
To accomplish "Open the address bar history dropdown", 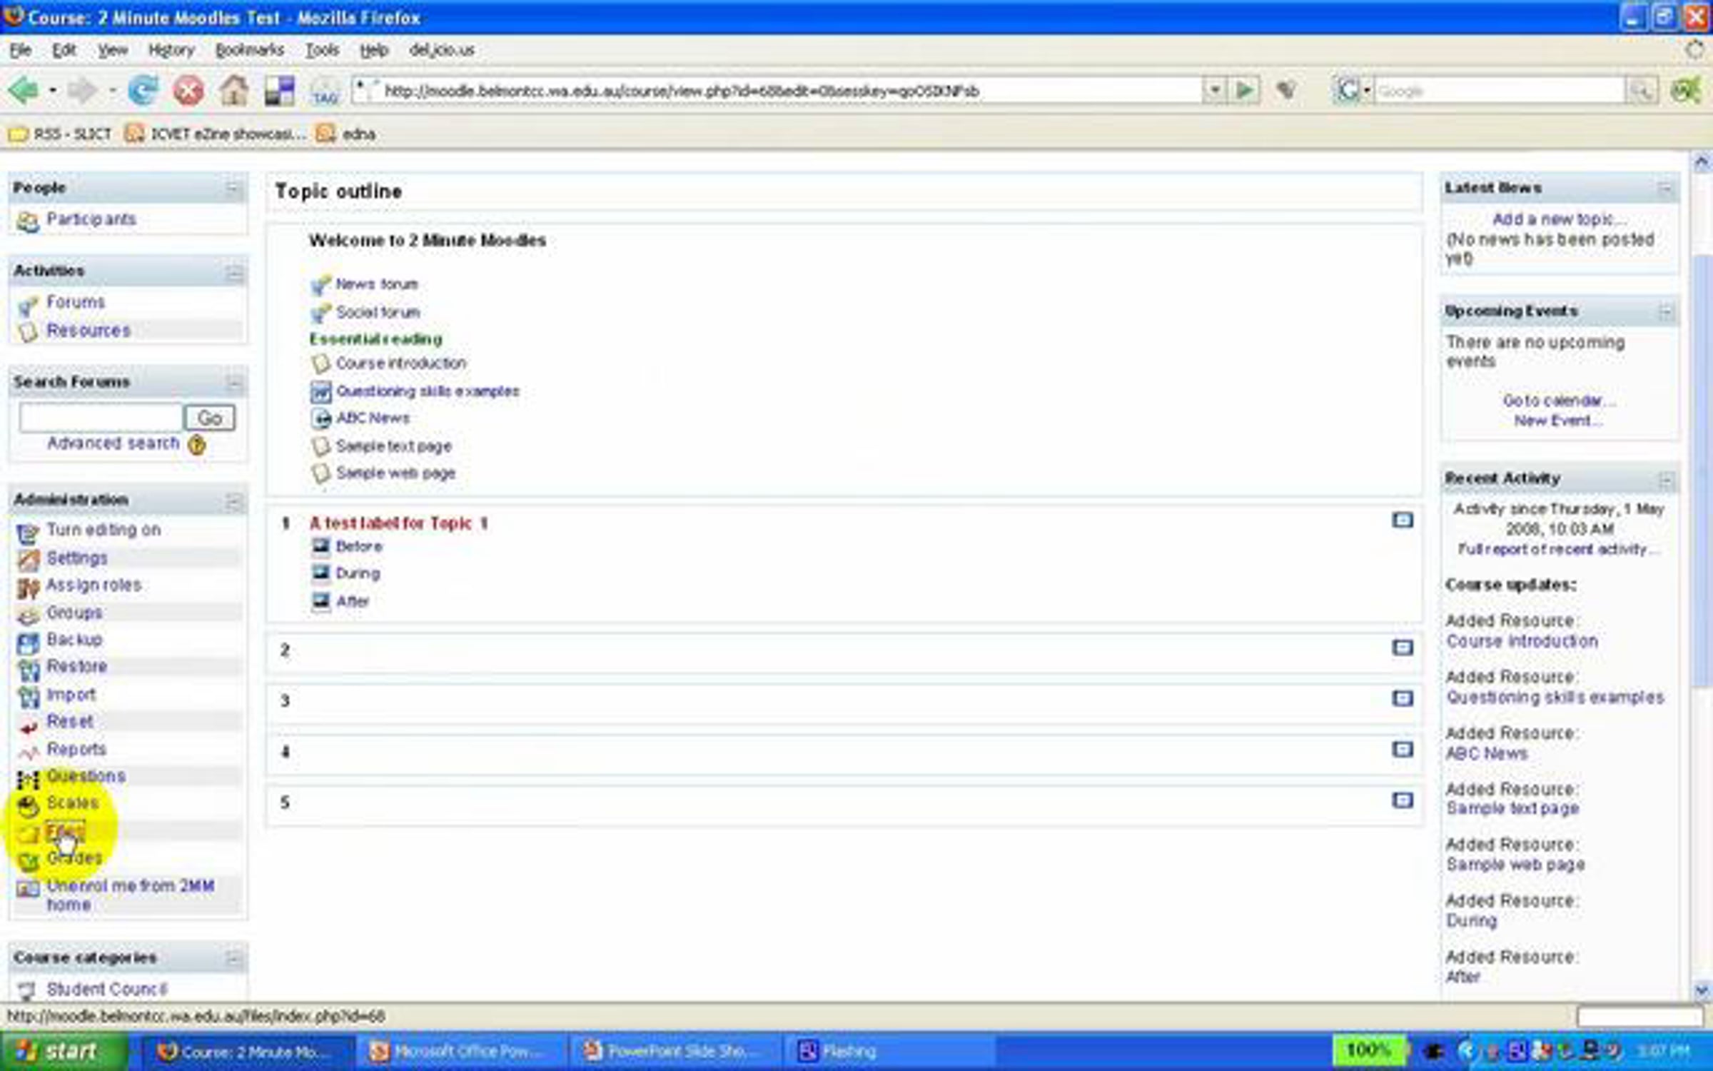I will click(x=1214, y=90).
